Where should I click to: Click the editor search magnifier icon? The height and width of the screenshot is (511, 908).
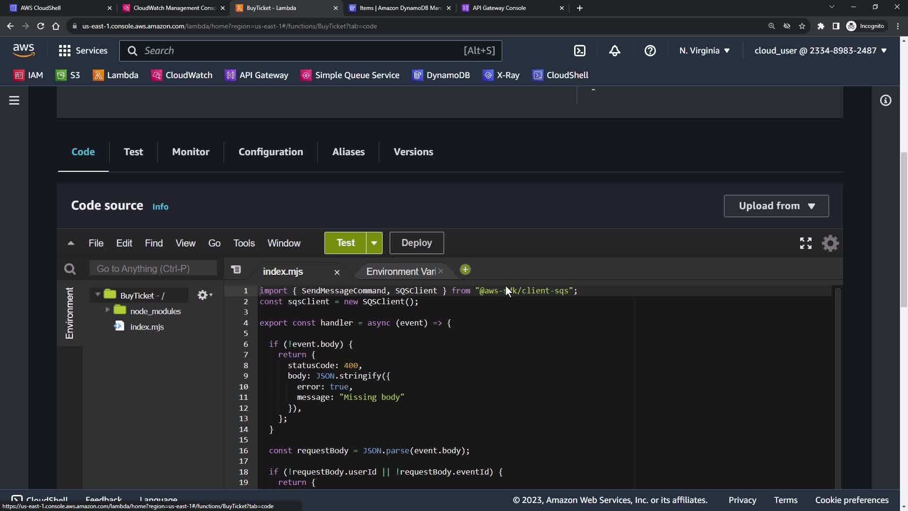pos(70,269)
